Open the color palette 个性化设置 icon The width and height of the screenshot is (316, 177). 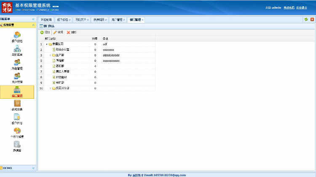click(x=17, y=130)
